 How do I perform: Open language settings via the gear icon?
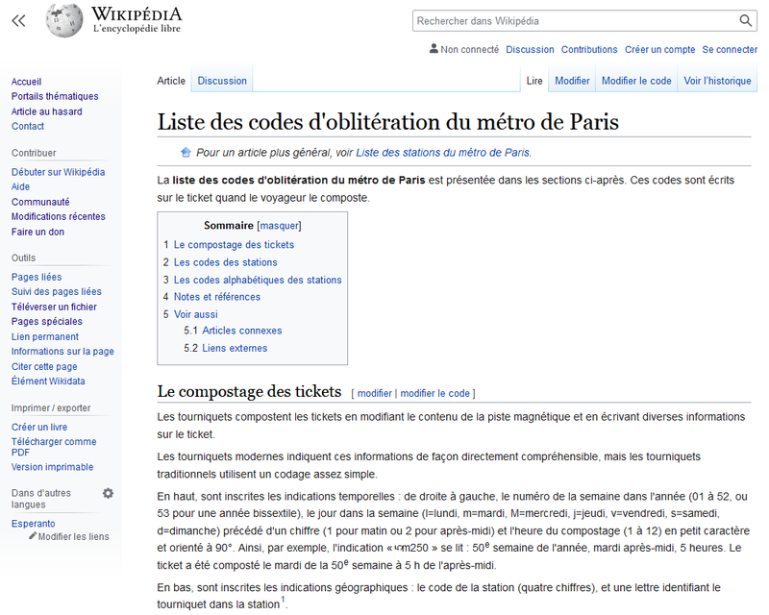pos(108,493)
